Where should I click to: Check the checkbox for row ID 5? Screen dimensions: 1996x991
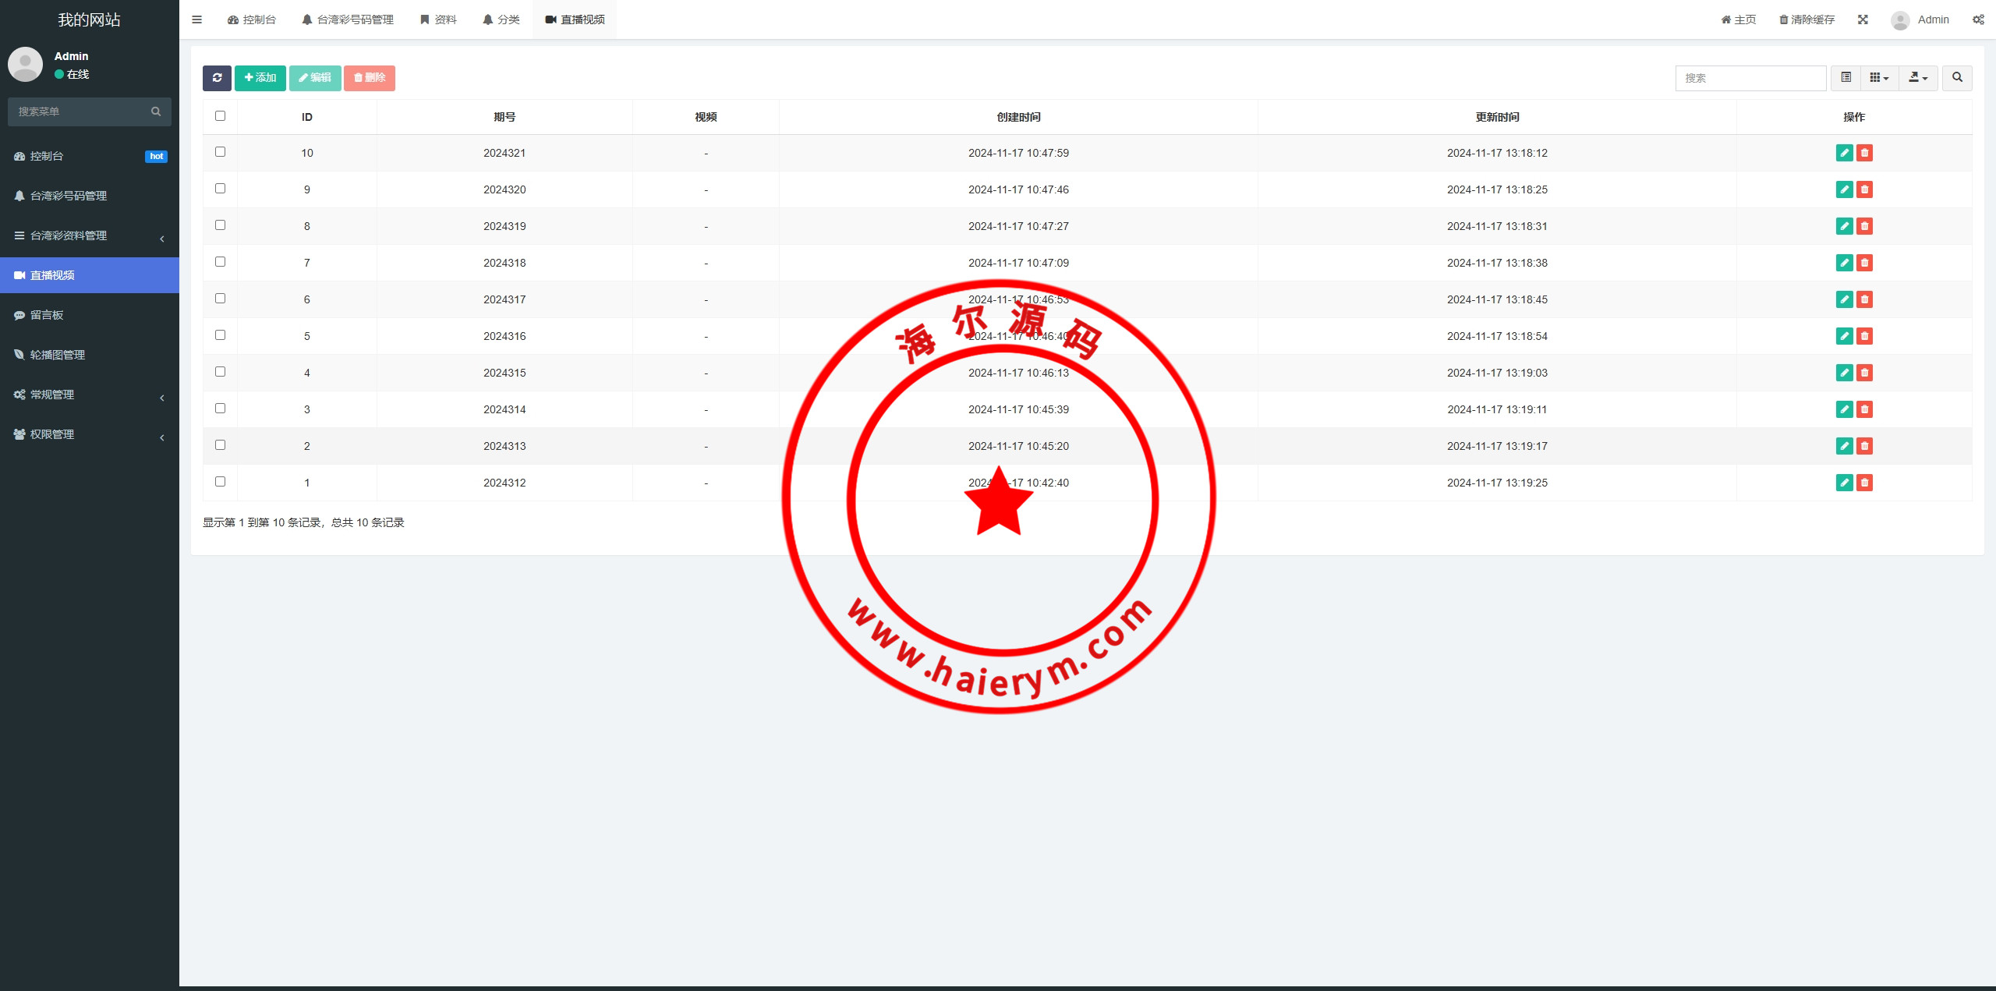tap(220, 335)
